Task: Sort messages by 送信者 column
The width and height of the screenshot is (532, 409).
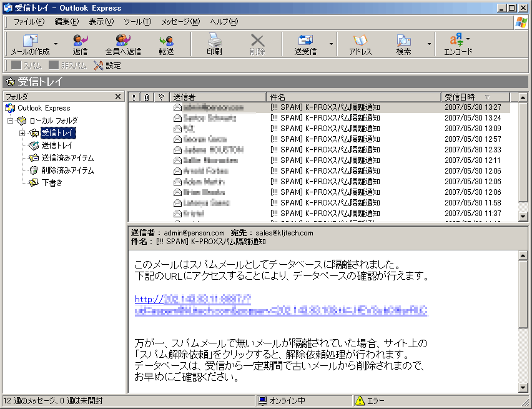Action: [217, 97]
